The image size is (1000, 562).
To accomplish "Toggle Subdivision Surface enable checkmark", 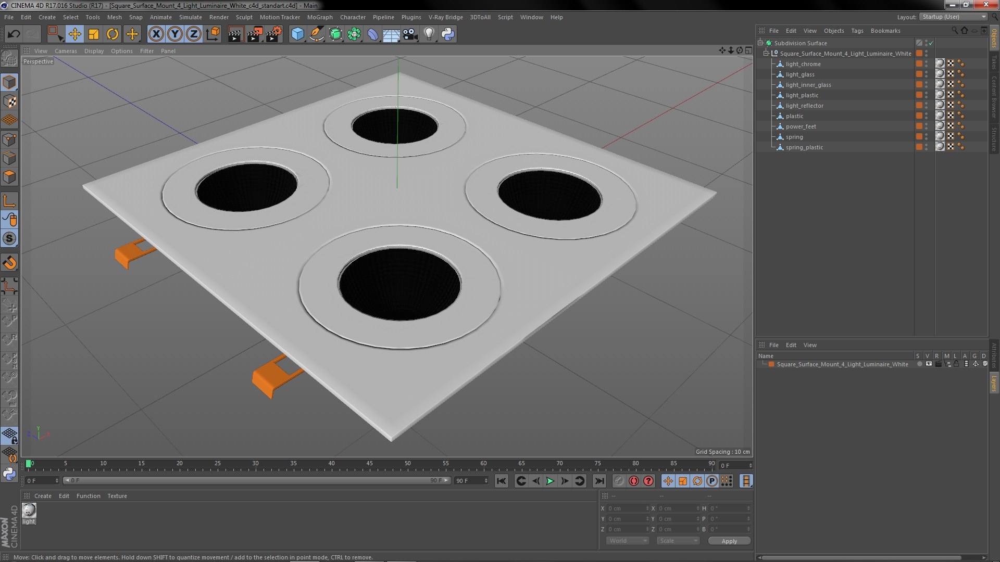I will coord(931,43).
